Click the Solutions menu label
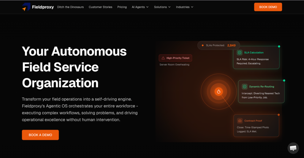 pos(160,7)
